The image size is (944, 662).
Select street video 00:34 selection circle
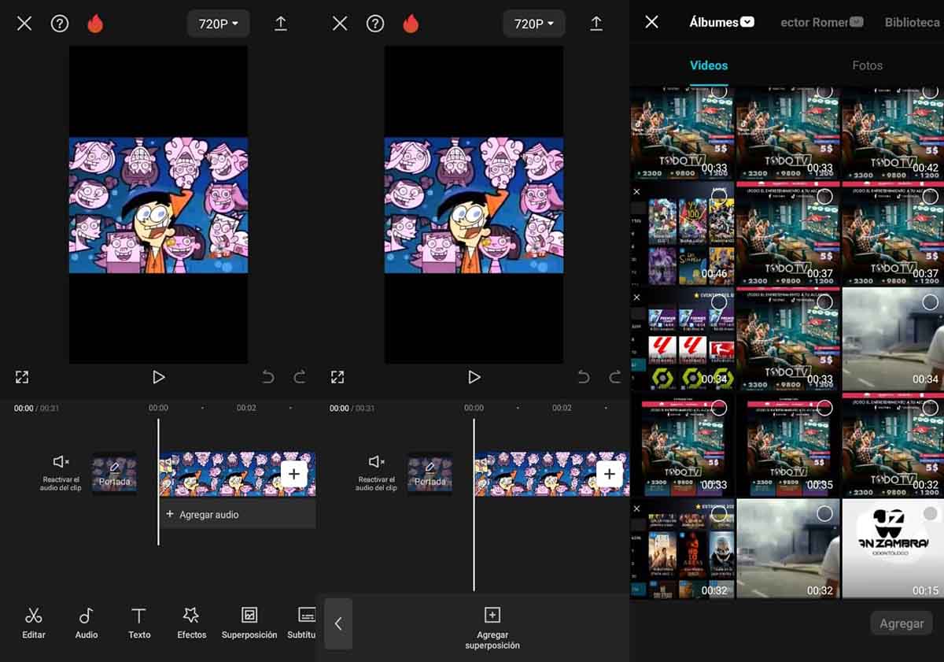point(930,301)
